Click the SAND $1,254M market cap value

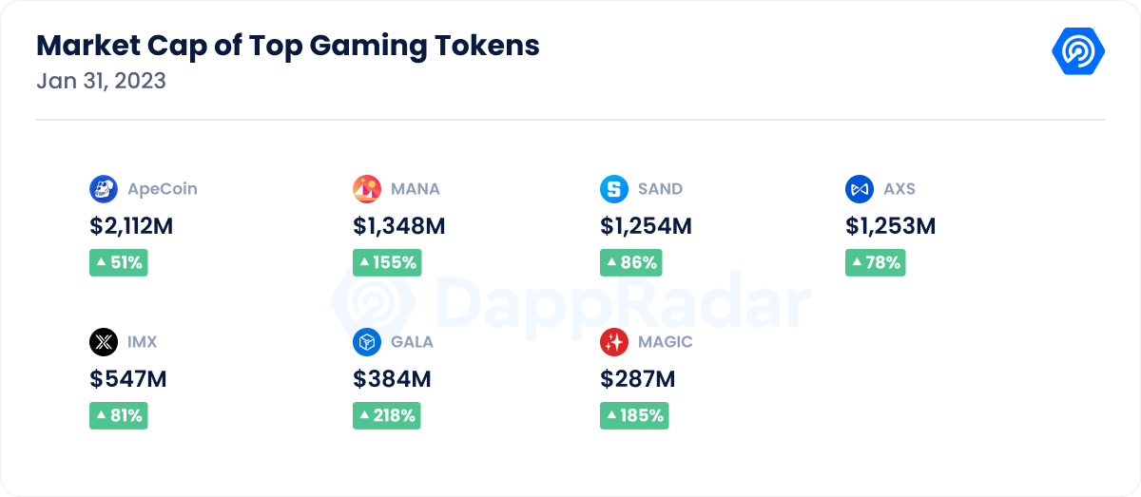coord(646,226)
